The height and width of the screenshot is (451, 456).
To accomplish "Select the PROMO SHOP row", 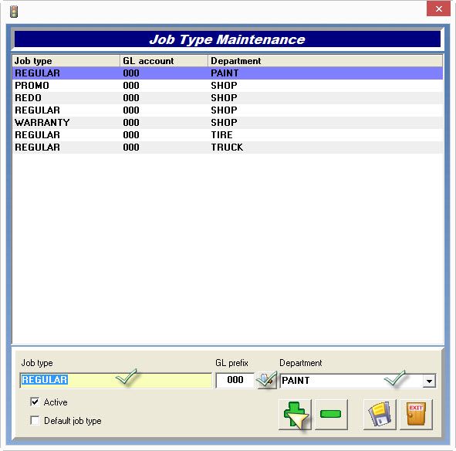I will [x=228, y=85].
